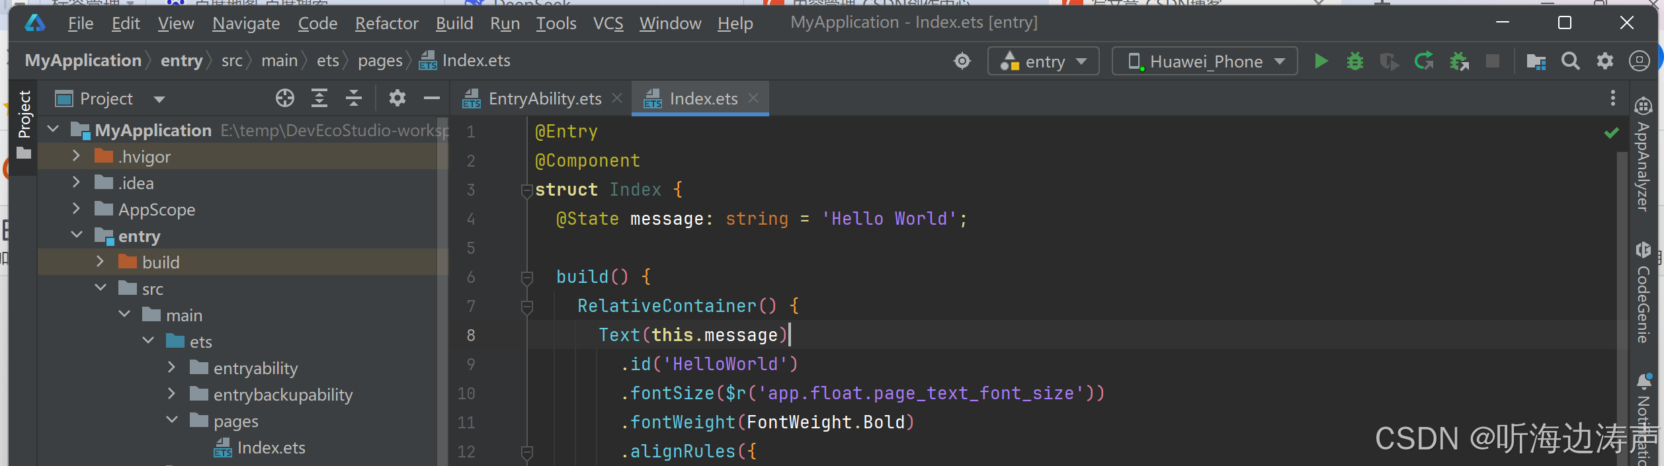The height and width of the screenshot is (466, 1664).
Task: Select opened file crosshair icon in Project panel
Action: (285, 98)
